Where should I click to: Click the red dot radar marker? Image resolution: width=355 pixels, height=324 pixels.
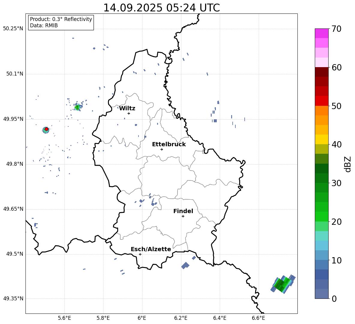[46, 129]
